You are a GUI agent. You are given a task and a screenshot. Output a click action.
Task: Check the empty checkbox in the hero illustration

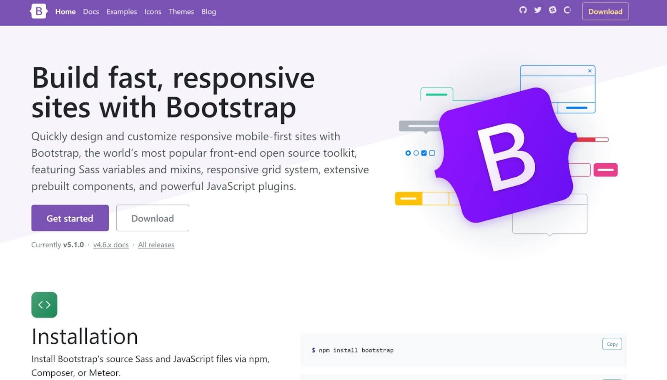(432, 153)
